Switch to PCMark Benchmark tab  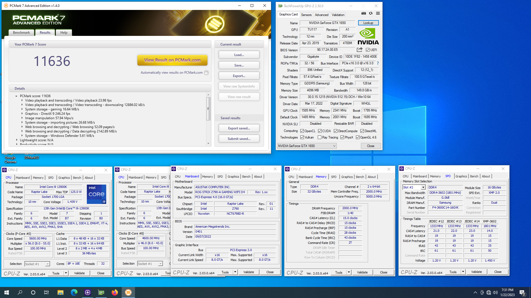[21, 33]
